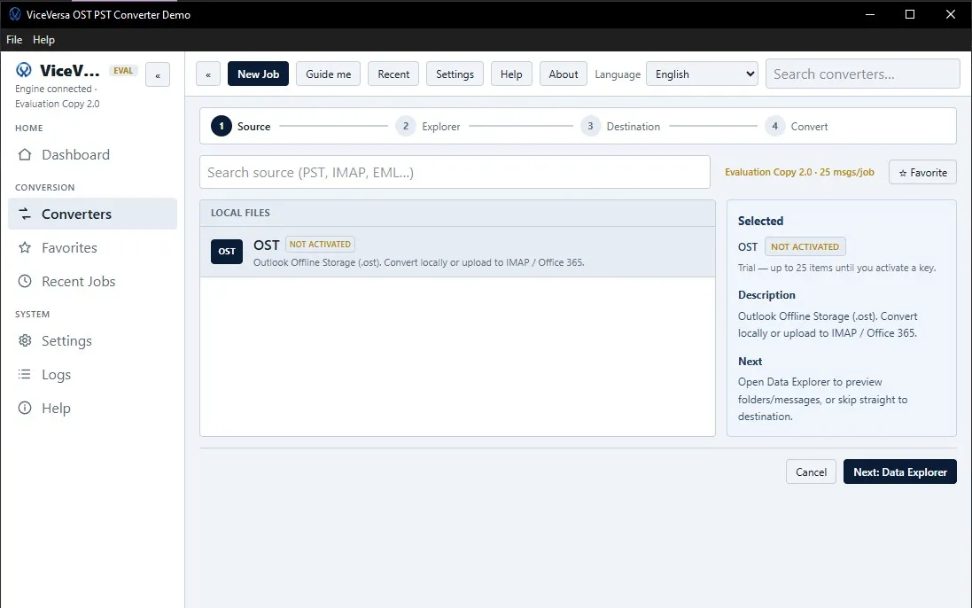Click the 'Engine connected' status text
This screenshot has height=608, width=972.
(x=56, y=89)
